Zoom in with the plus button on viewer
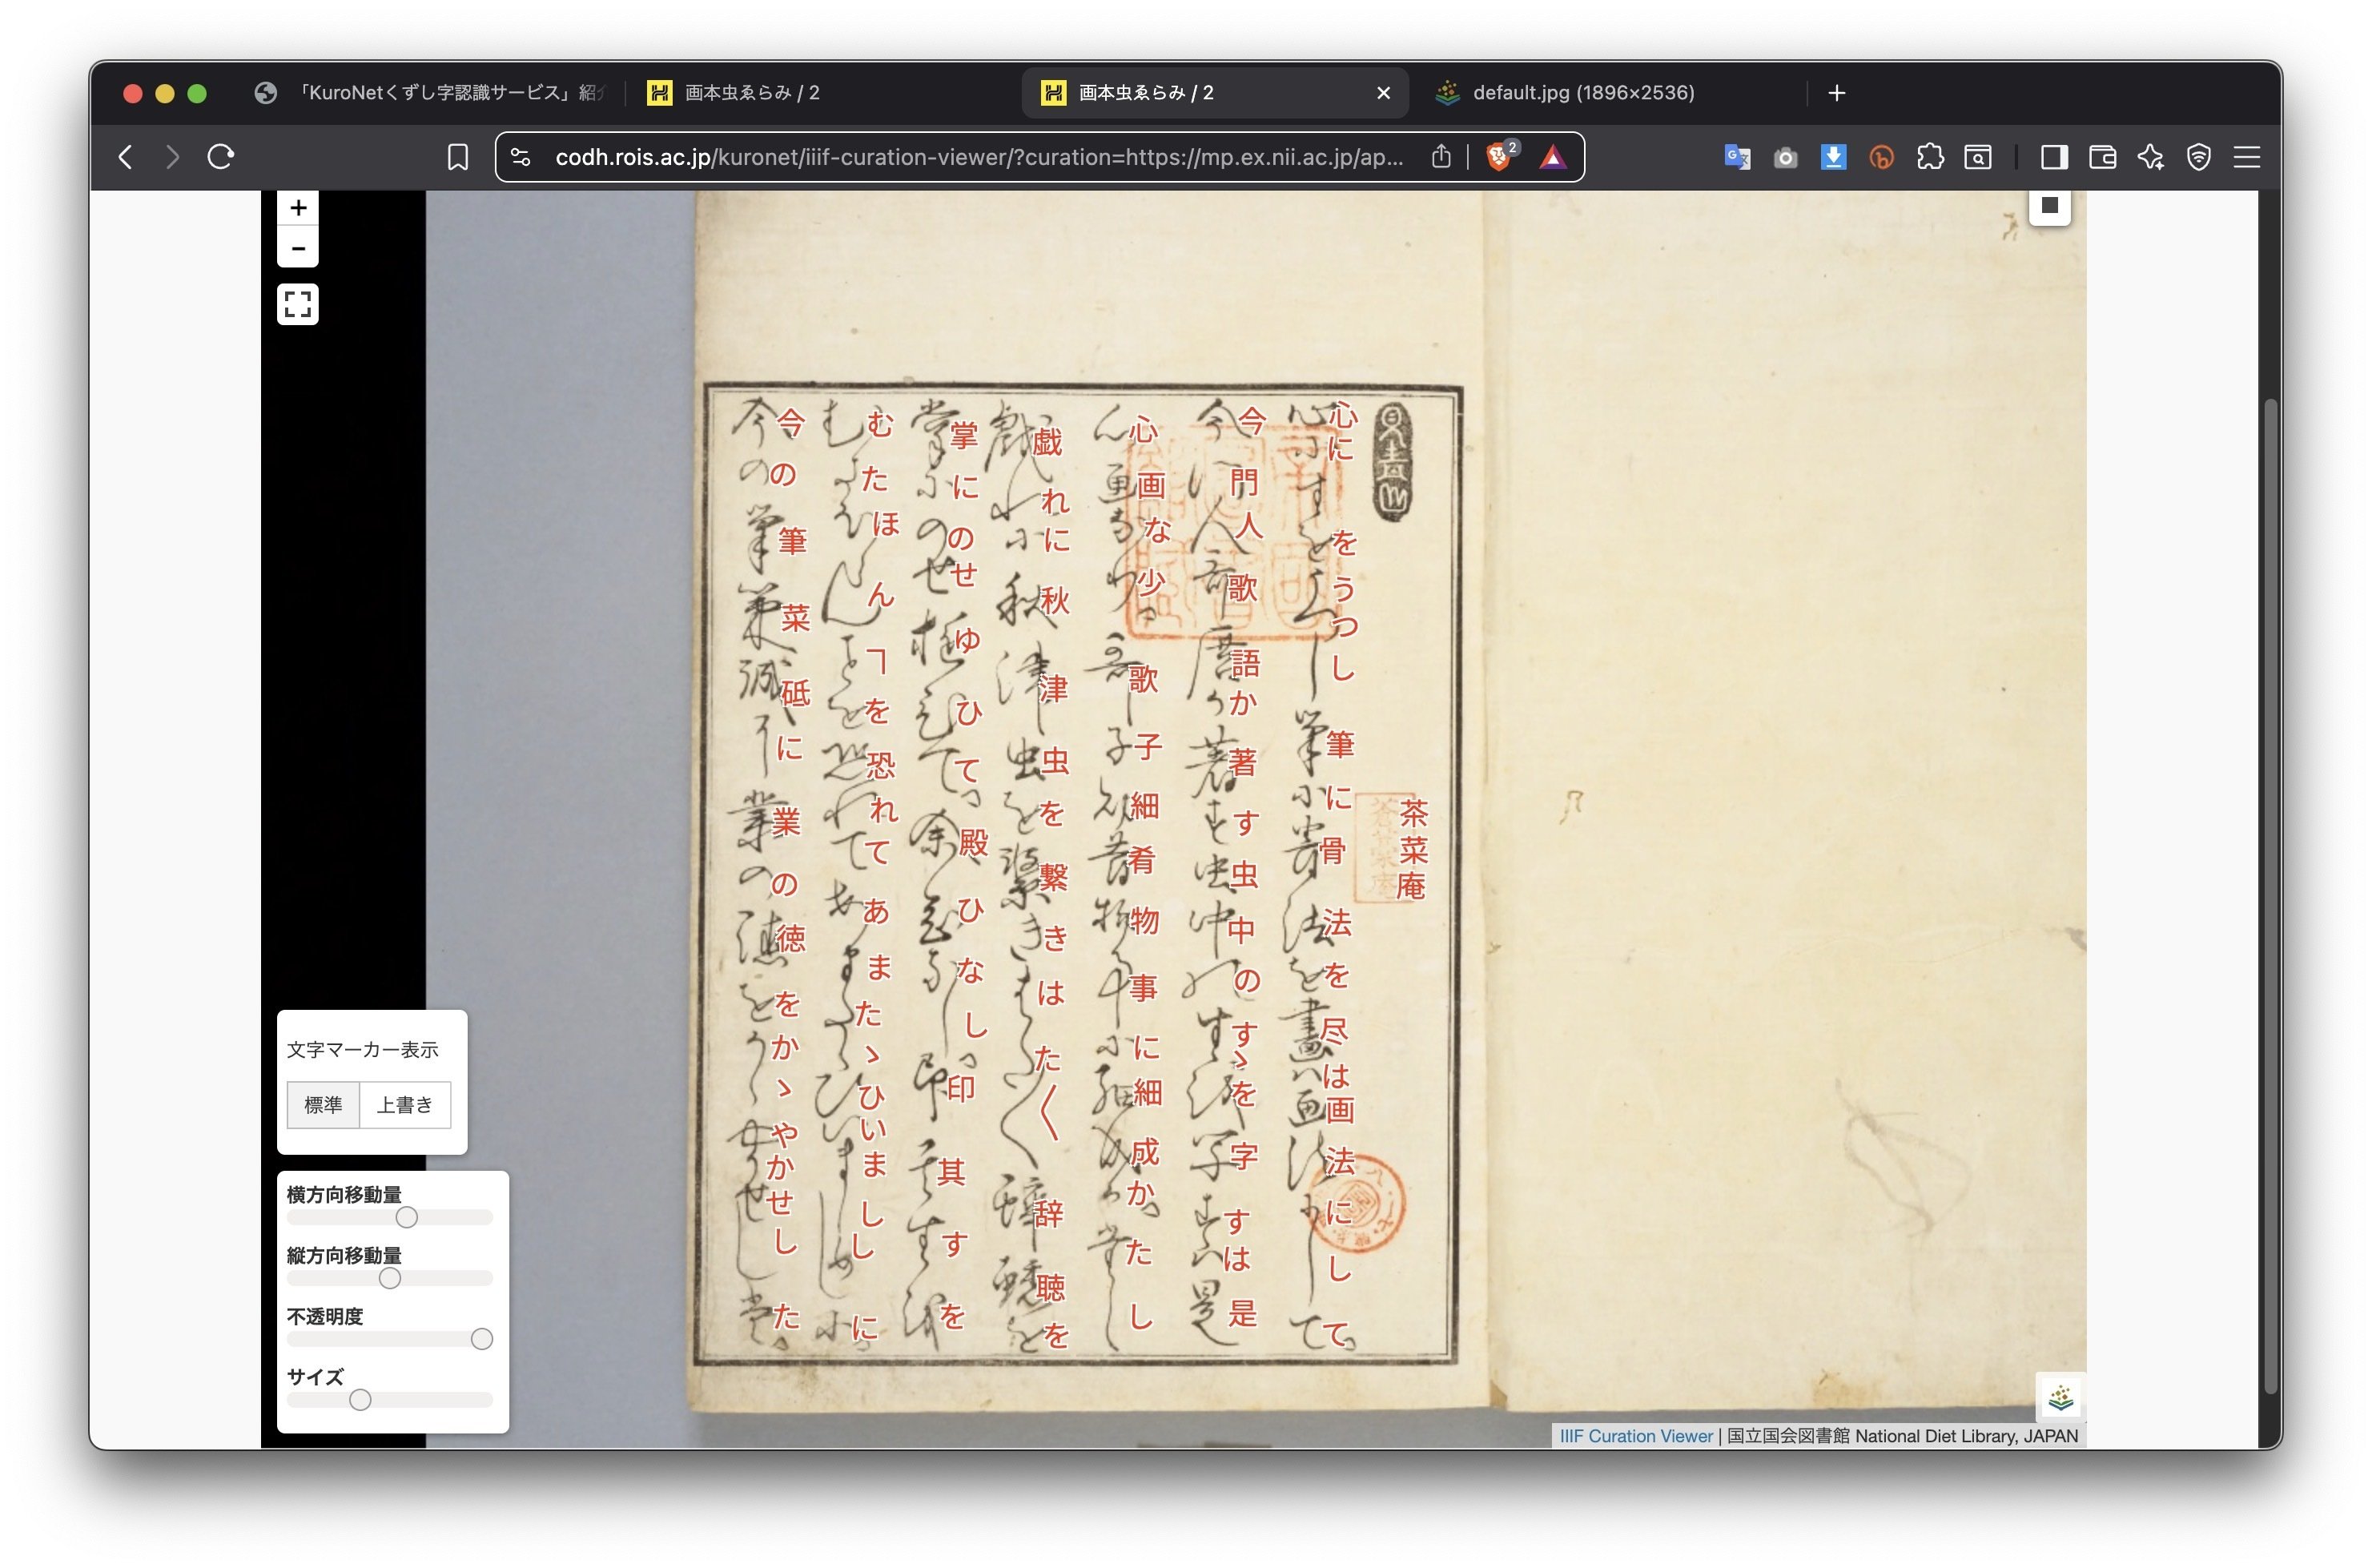This screenshot has width=2372, height=1568. pos(297,208)
